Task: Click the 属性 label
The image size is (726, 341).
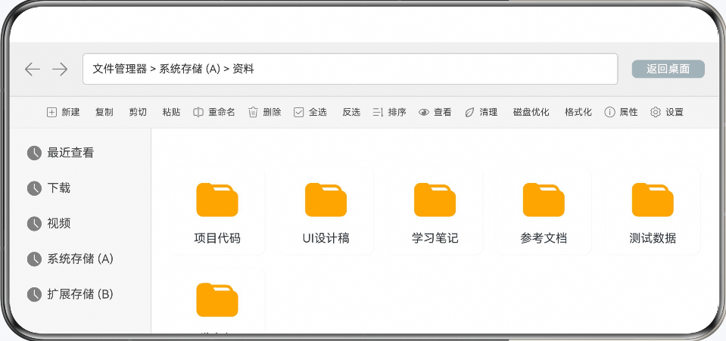Action: (x=629, y=112)
